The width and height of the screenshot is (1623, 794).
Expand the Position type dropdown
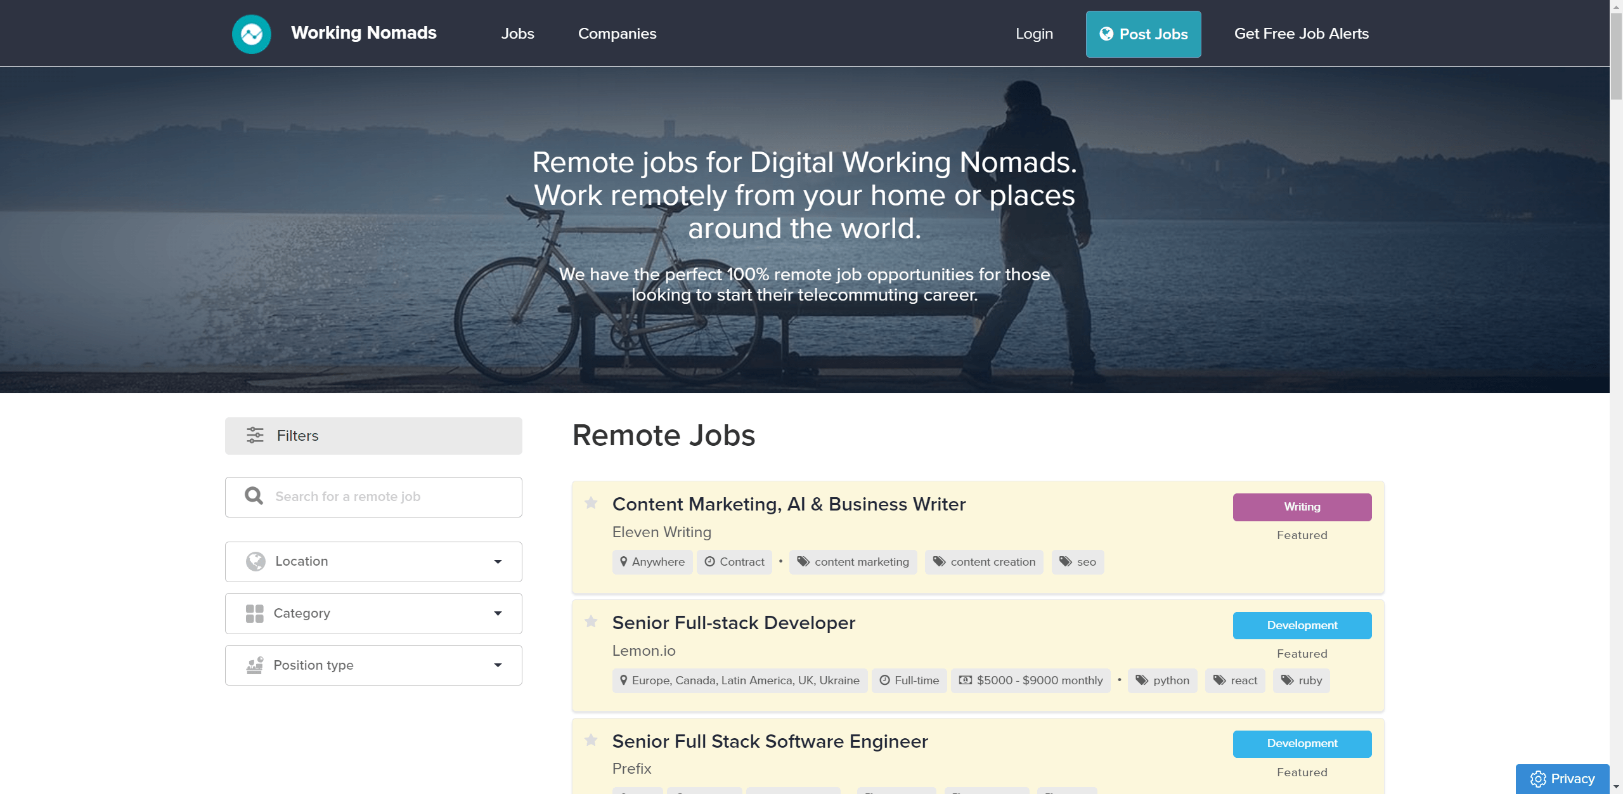pos(373,665)
